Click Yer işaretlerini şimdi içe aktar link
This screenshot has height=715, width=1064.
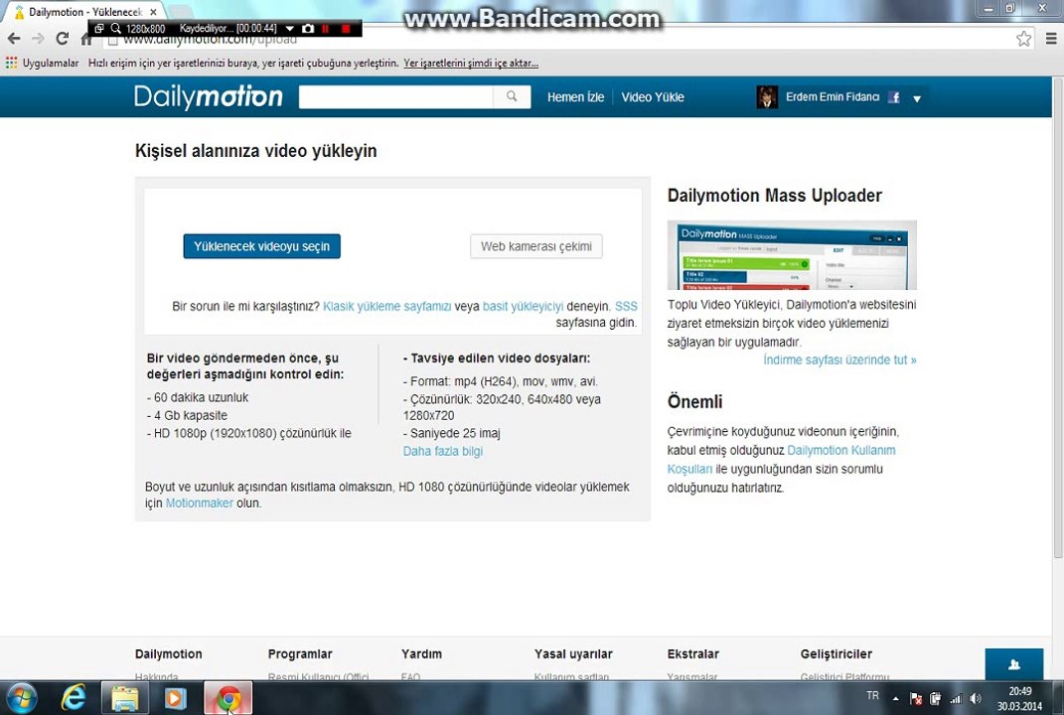click(471, 64)
